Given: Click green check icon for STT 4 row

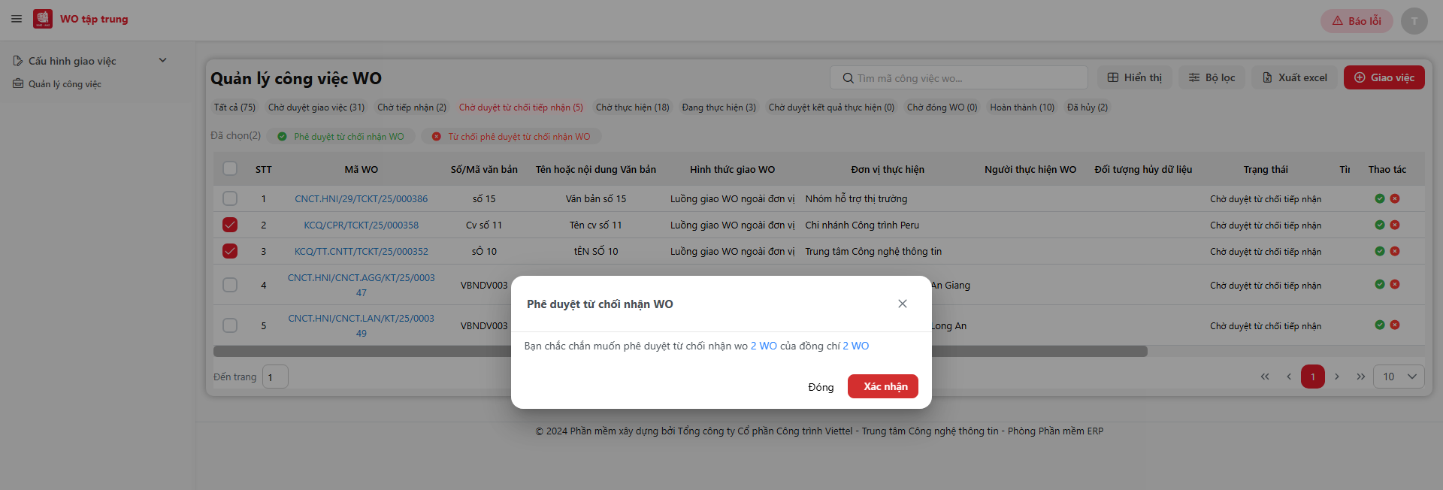Looking at the screenshot, I should [x=1380, y=284].
